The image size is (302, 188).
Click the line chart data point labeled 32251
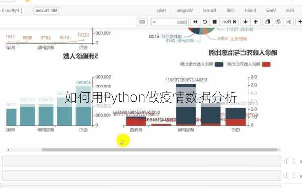(x=84, y=40)
